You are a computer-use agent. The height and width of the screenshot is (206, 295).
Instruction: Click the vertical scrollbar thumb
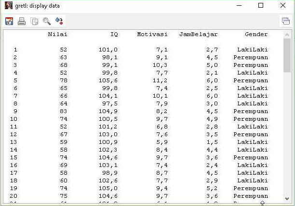287,55
